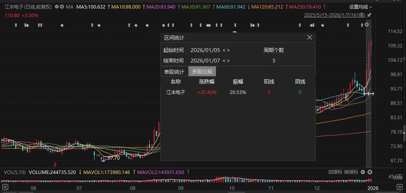Click the start date 2026/01/05
Image resolution: width=406 pixels, height=193 pixels.
[x=205, y=50]
